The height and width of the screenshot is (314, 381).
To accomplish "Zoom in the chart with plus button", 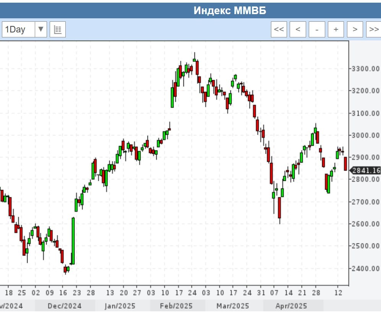I will [336, 29].
